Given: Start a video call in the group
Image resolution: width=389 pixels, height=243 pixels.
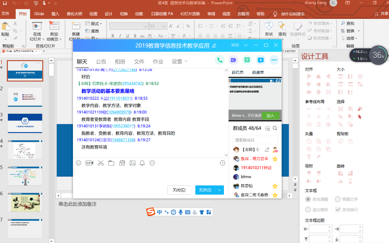Looking at the screenshot, I should (233, 60).
